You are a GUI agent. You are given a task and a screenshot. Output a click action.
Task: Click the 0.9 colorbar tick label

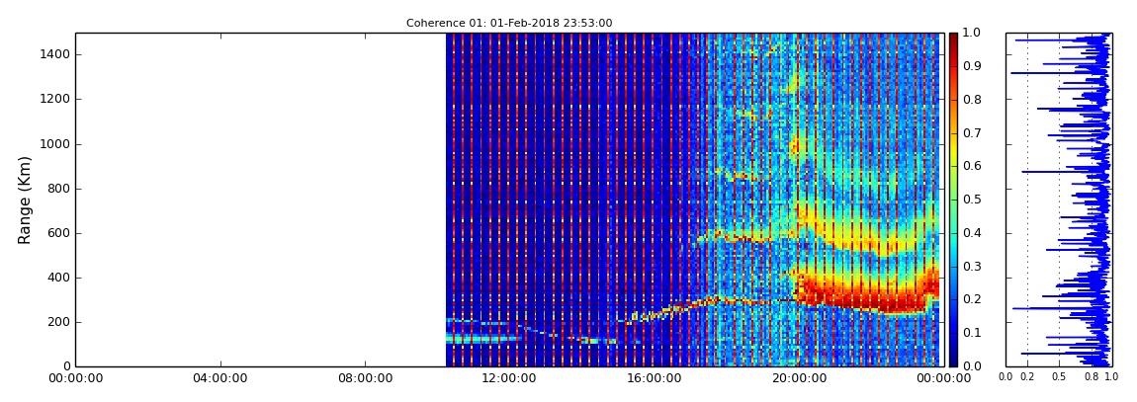pos(970,66)
